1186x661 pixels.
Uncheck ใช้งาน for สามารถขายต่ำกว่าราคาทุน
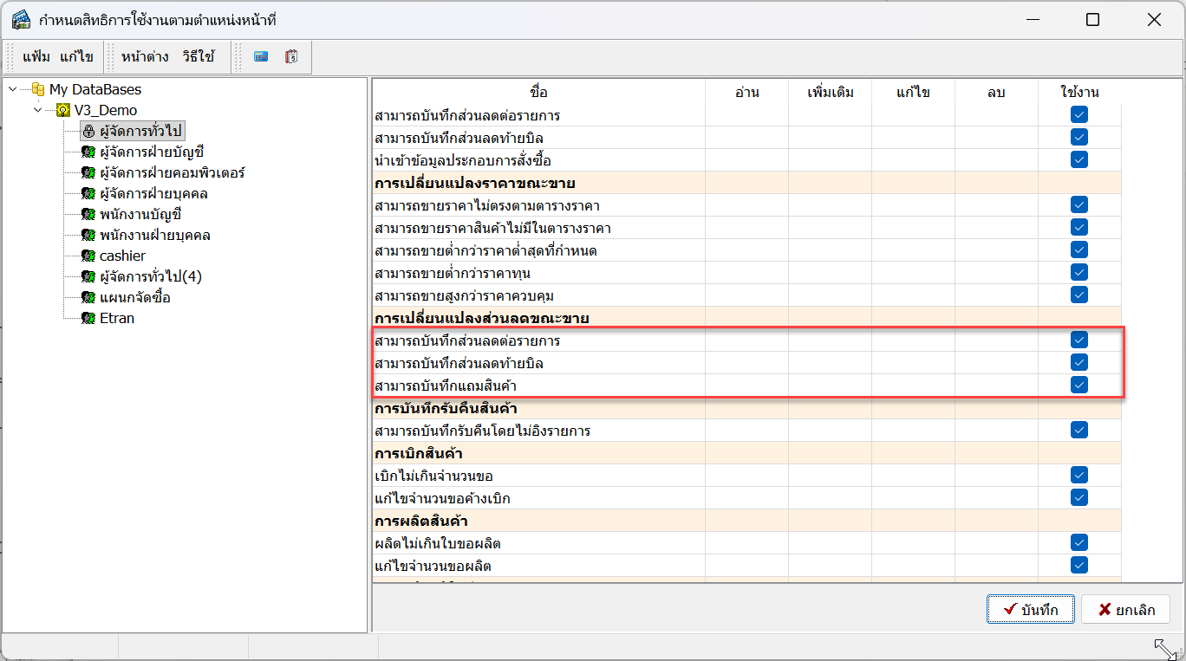[x=1079, y=272]
